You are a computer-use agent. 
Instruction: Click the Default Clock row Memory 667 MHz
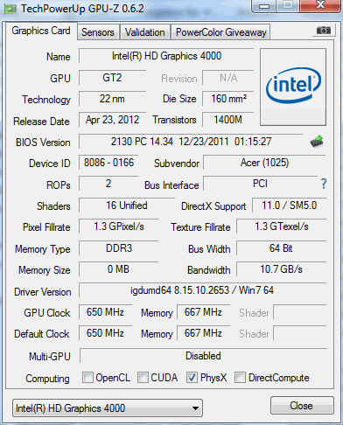(x=203, y=333)
